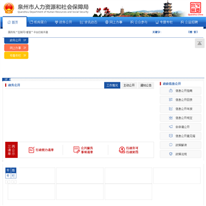Open 信息公开指南 button
This screenshot has height=206, width=206.
click(x=180, y=91)
